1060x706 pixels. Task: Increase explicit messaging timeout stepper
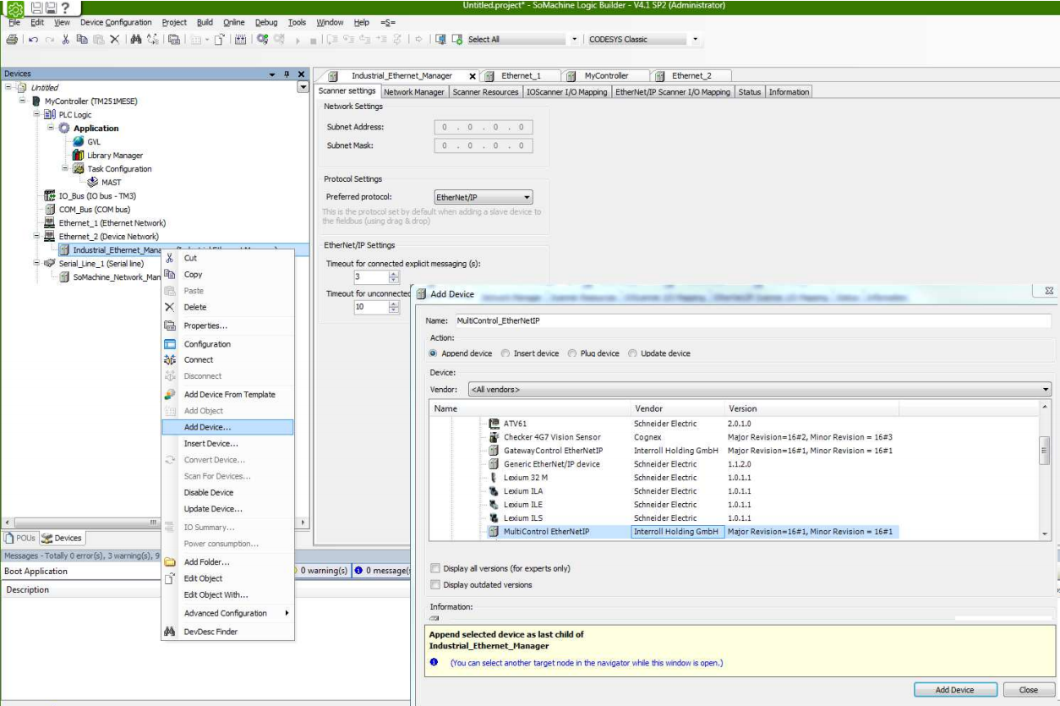393,273
